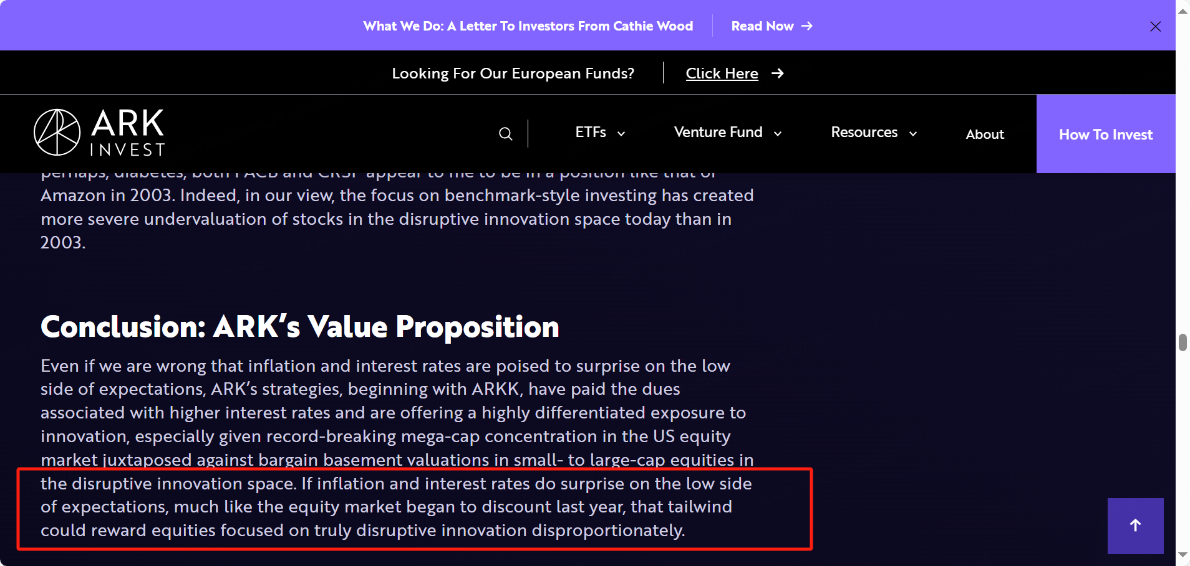Follow the Click Here European funds link
1190x566 pixels.
(722, 73)
